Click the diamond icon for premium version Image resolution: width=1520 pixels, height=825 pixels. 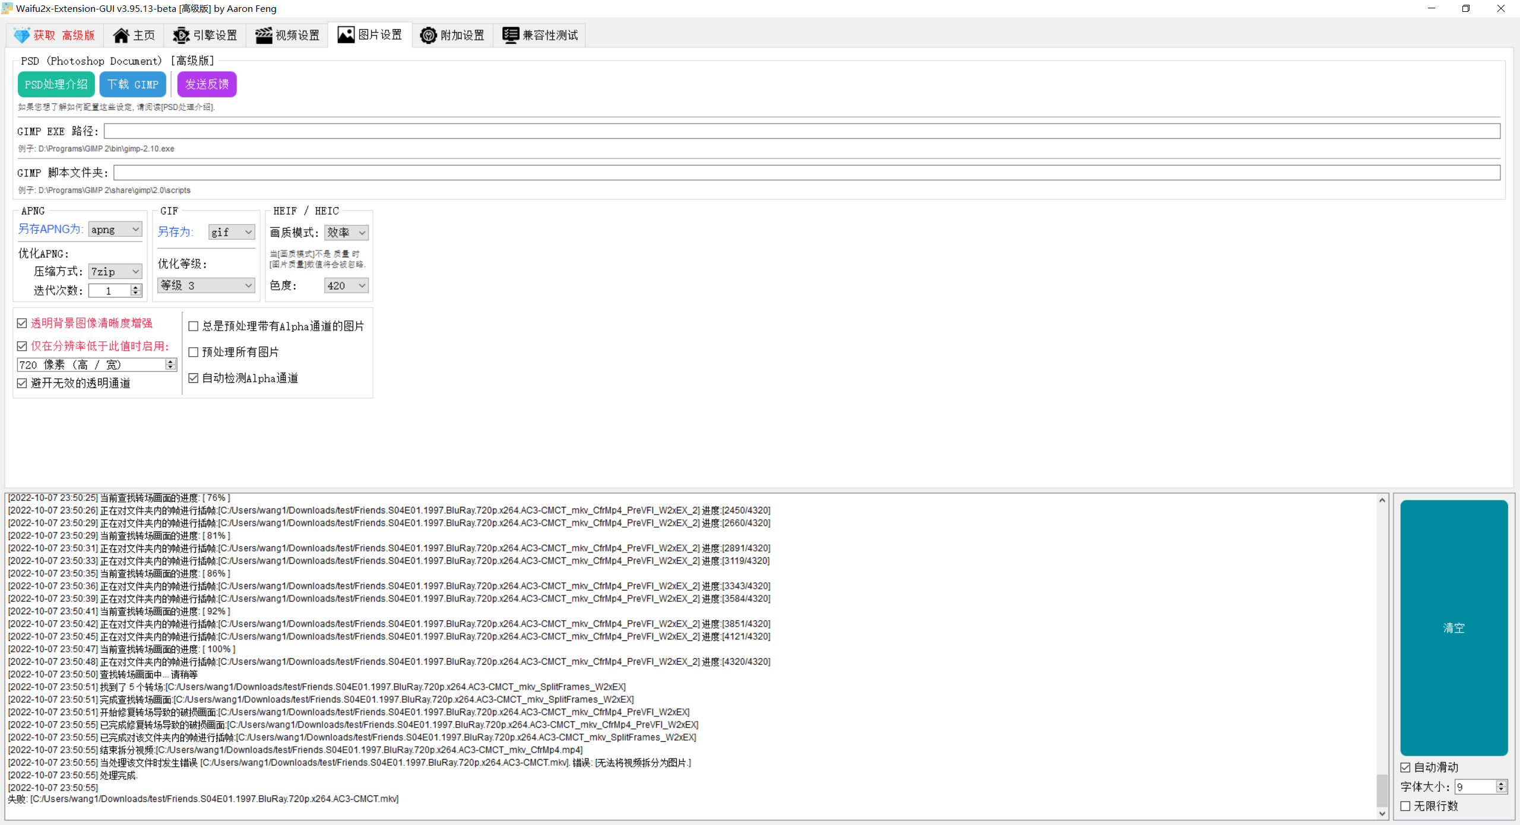pos(21,36)
